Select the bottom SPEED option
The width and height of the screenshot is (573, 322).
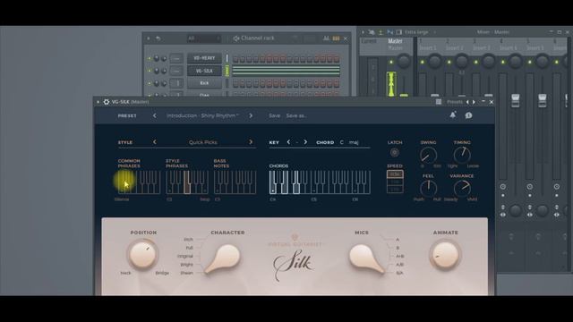coord(395,189)
